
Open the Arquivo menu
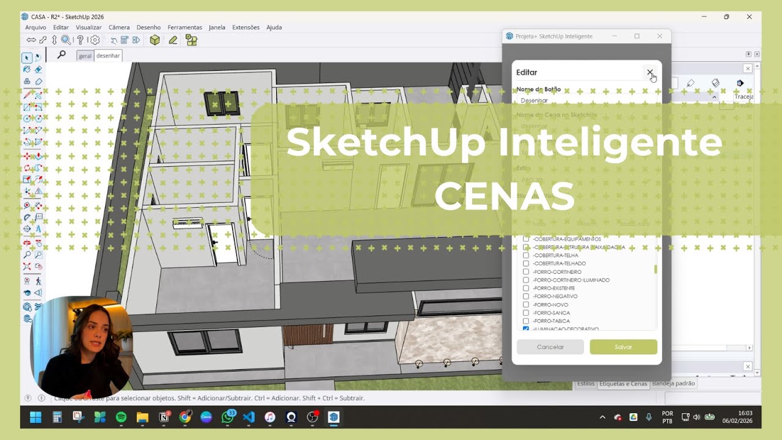[x=35, y=28]
